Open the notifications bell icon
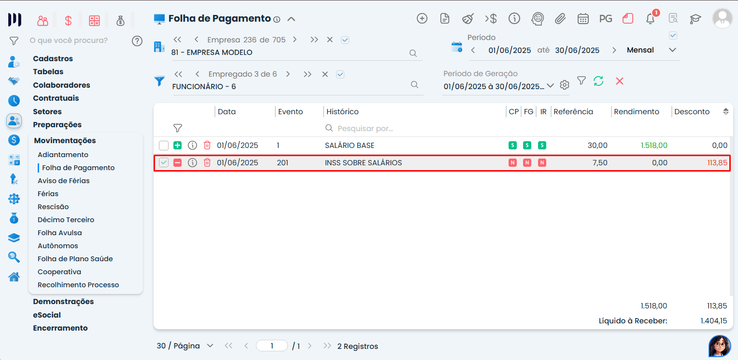This screenshot has height=360, width=738. coord(651,19)
